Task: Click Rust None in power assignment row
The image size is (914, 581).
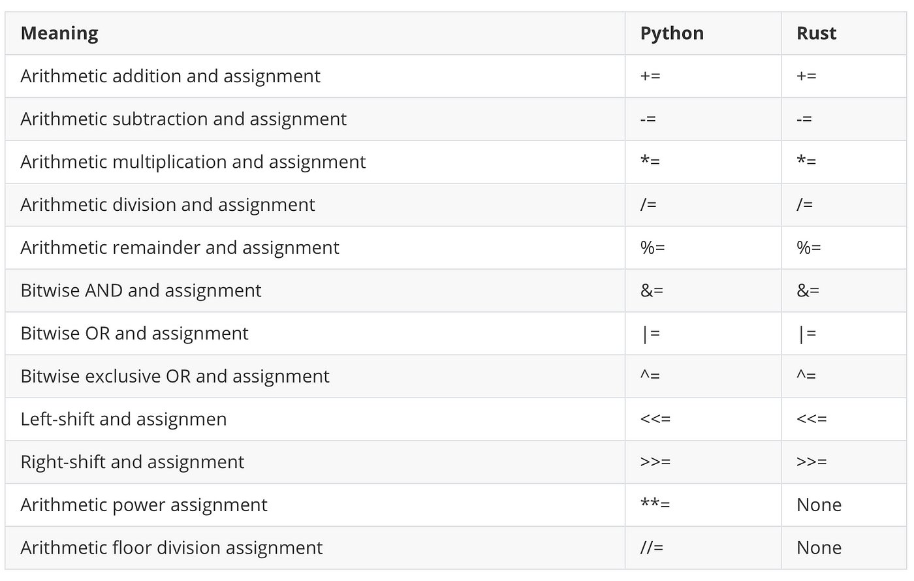Action: [819, 505]
